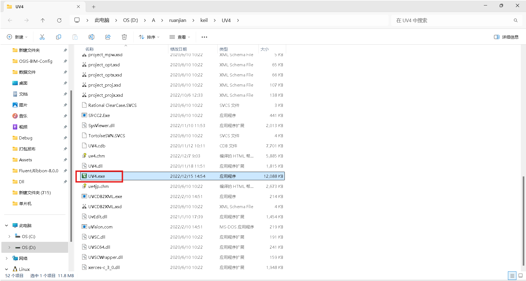Select the xerces-c_3_0.dll file

104,267
